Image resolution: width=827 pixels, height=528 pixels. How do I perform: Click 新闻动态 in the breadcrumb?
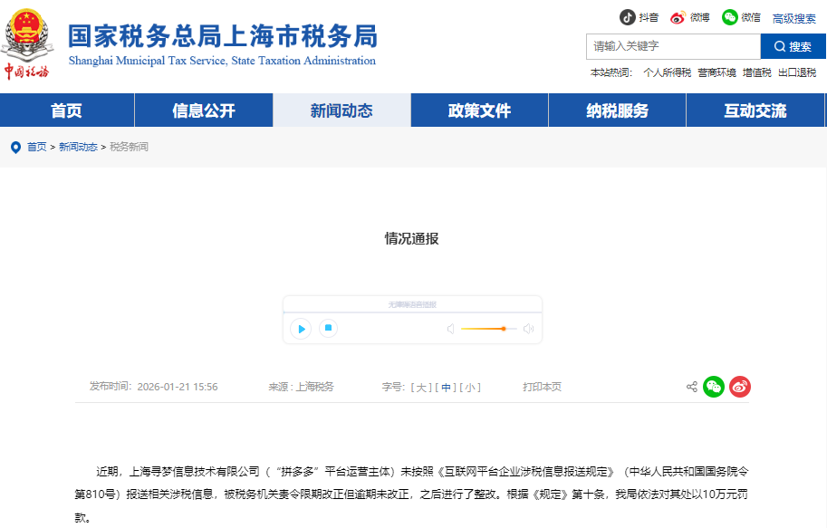[78, 147]
